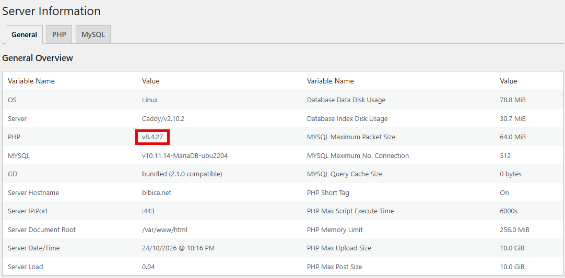Select the 'Server Load' label
Image resolution: width=565 pixels, height=278 pixels.
(25, 267)
